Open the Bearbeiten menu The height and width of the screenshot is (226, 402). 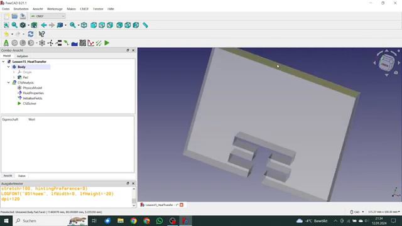[x=21, y=9]
